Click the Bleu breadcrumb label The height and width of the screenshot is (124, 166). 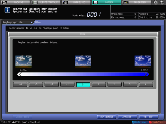click(x=38, y=22)
